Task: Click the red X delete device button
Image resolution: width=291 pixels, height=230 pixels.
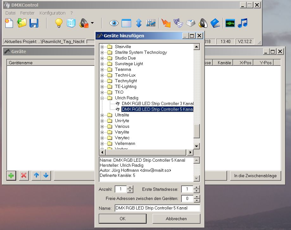Action: [x=23, y=176]
